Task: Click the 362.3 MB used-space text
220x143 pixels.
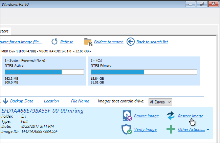Action: (x=12, y=79)
